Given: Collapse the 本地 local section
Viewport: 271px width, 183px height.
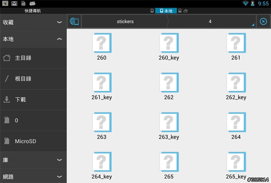Looking at the screenshot, I should pyautogui.click(x=33, y=39).
